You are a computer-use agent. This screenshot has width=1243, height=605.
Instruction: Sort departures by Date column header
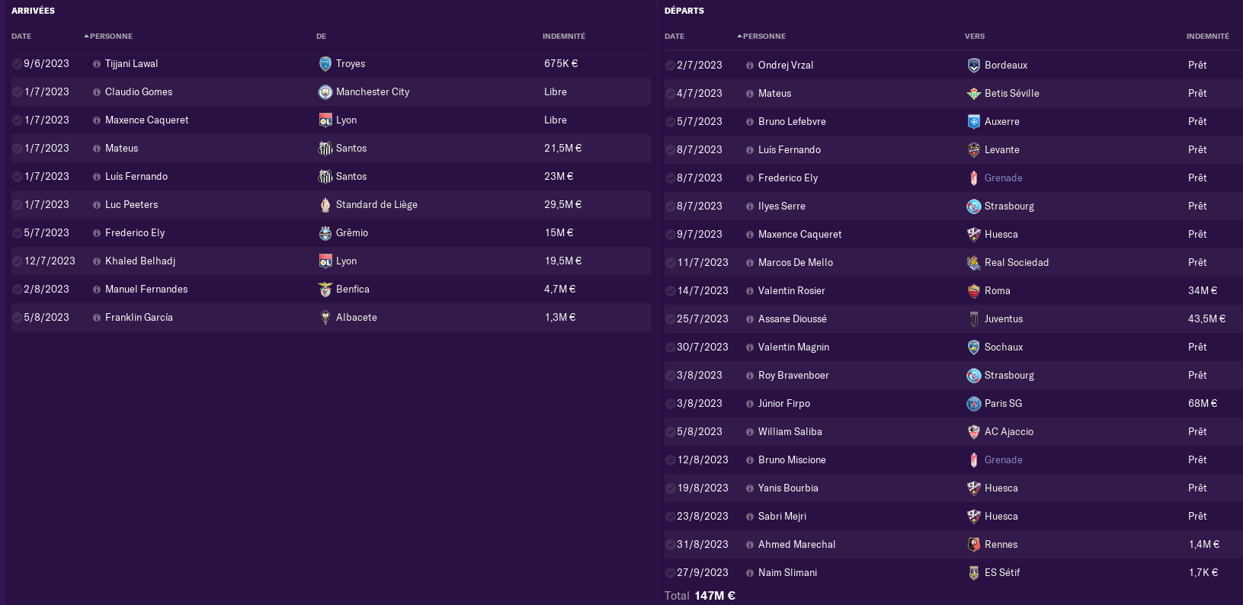674,37
